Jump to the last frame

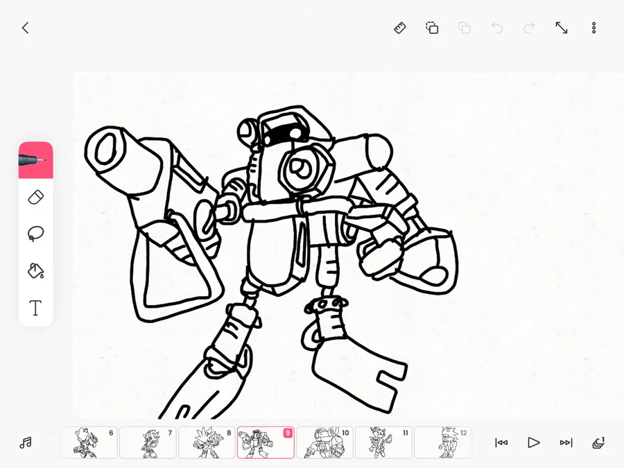click(566, 442)
